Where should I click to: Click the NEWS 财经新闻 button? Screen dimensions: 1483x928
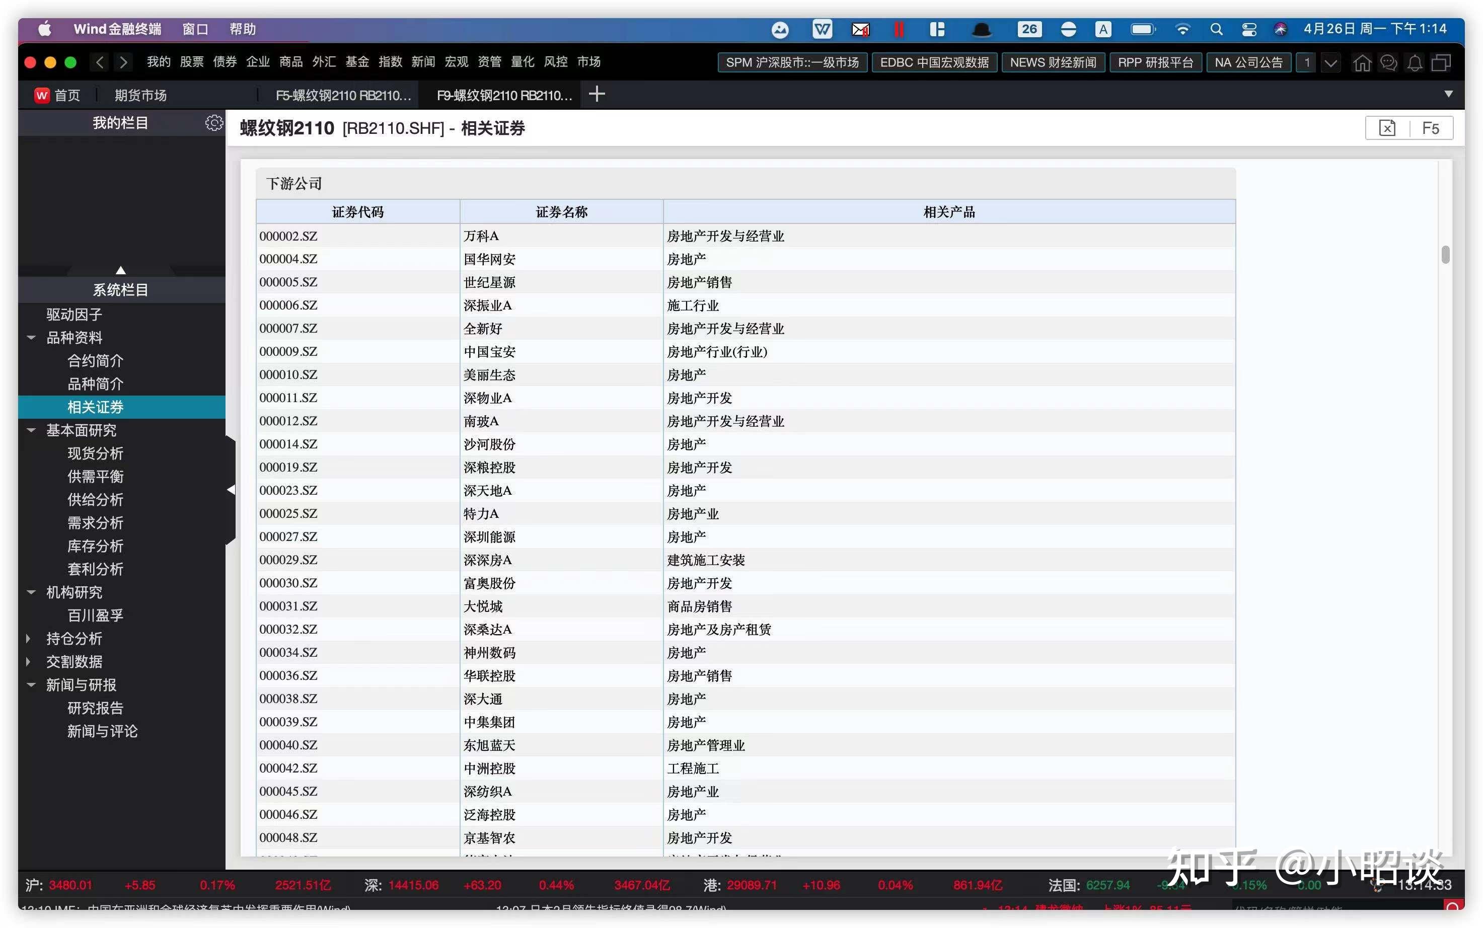pos(1053,62)
